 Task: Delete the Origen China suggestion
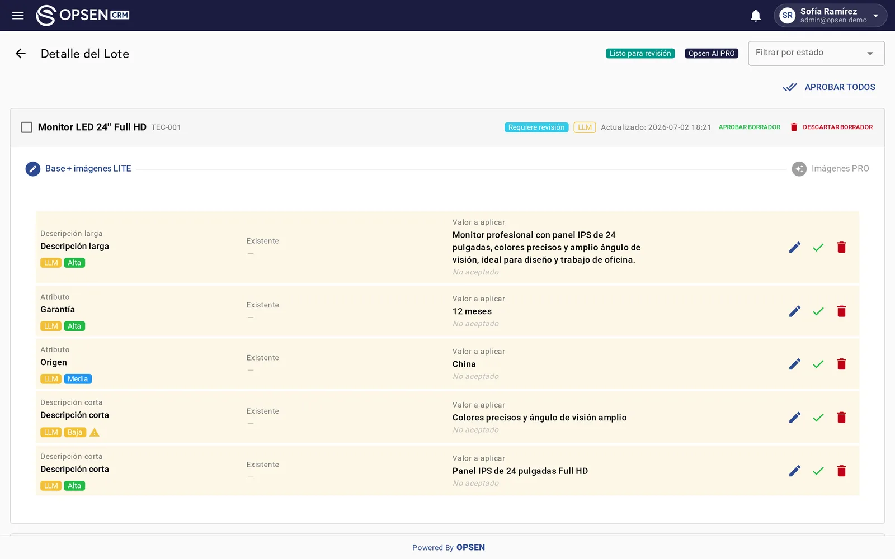(x=841, y=364)
